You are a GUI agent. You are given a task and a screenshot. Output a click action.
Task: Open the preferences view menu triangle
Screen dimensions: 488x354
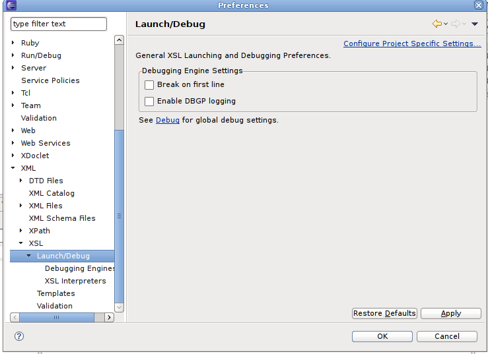click(x=474, y=24)
